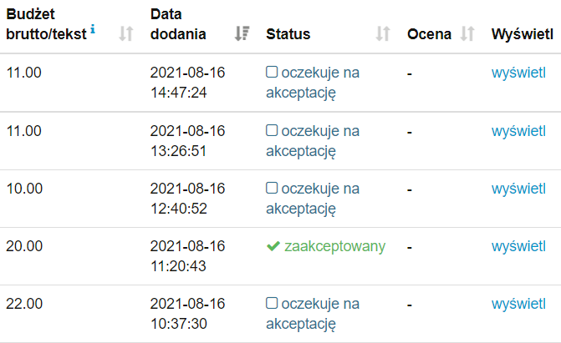Image resolution: width=561 pixels, height=343 pixels.
Task: Sort by Budżet brutto/tekst column arrows
Action: pos(126,34)
